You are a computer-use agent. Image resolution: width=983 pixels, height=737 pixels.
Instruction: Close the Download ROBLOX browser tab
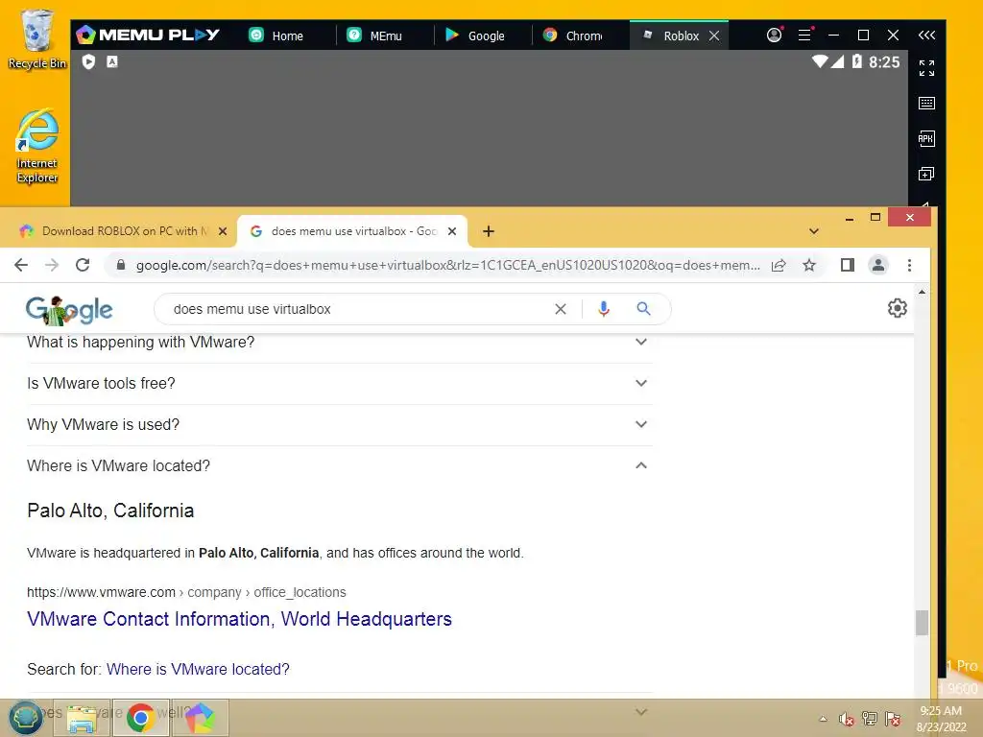coord(223,231)
